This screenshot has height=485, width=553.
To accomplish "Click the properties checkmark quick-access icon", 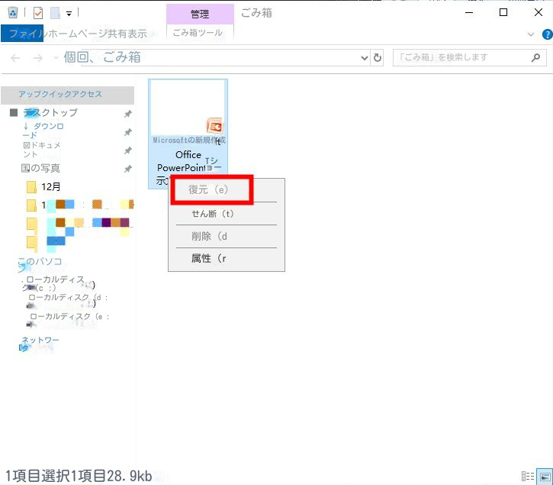I will (x=37, y=14).
